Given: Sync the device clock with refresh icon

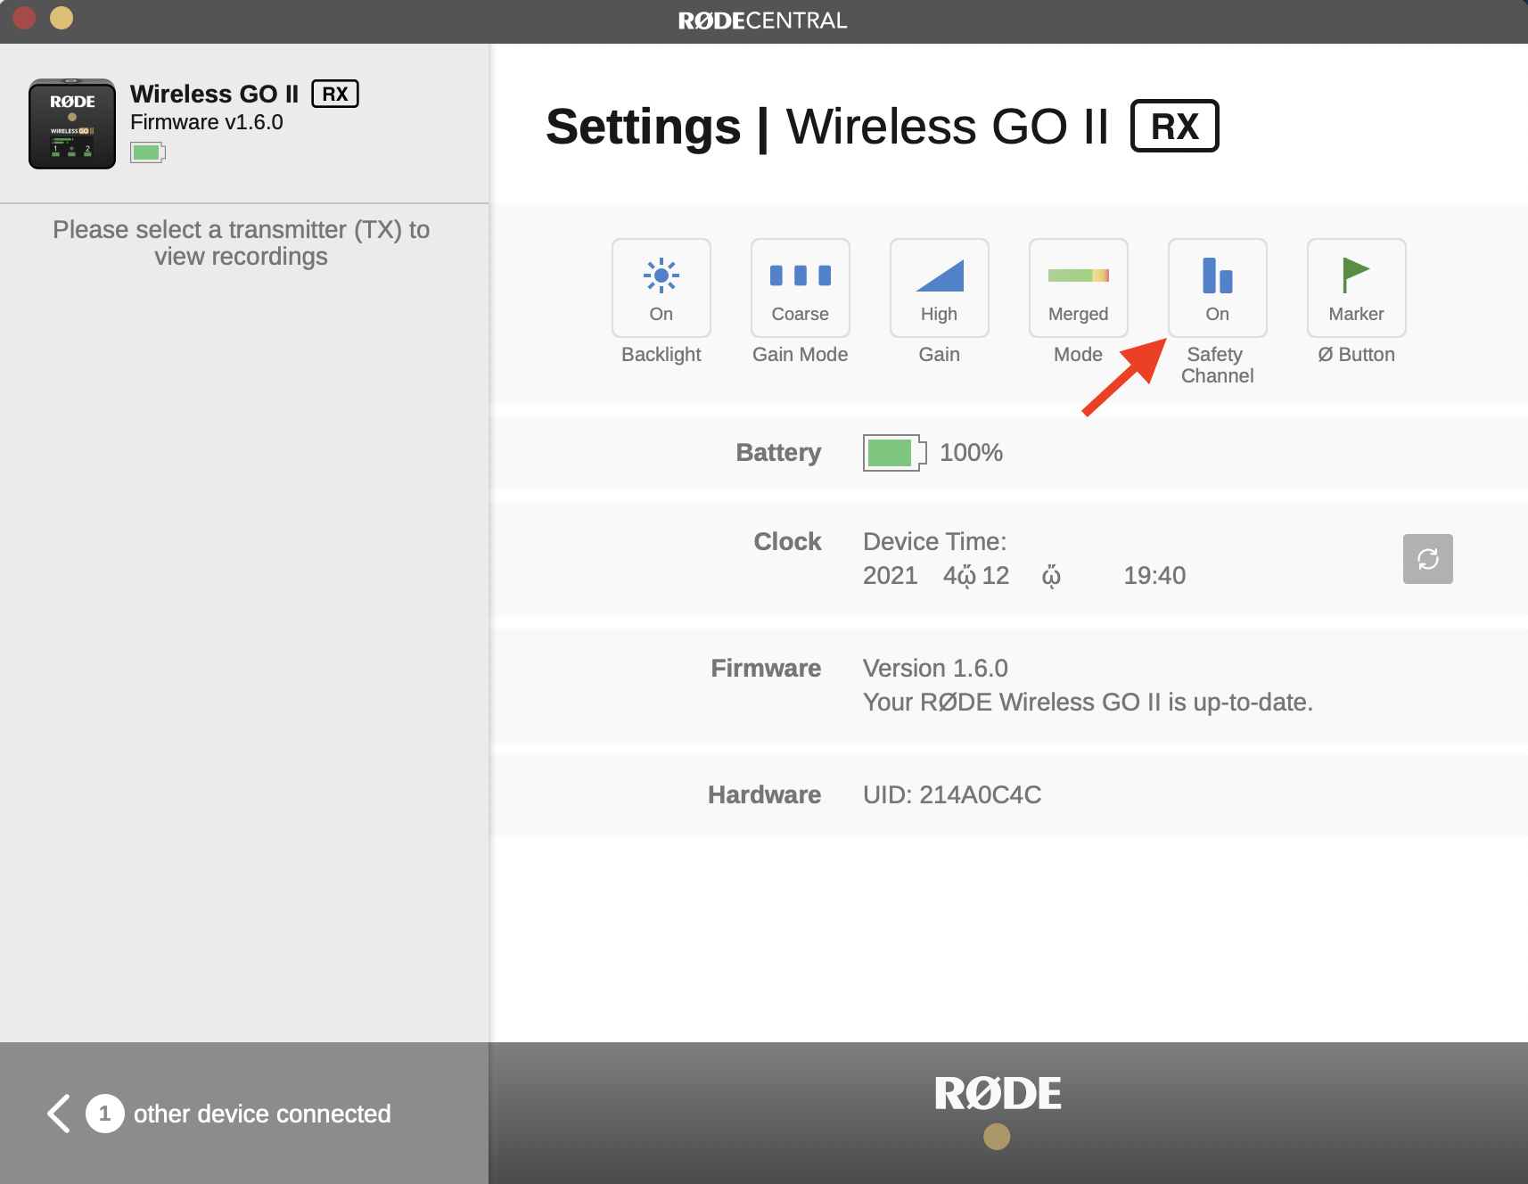Looking at the screenshot, I should pos(1428,559).
